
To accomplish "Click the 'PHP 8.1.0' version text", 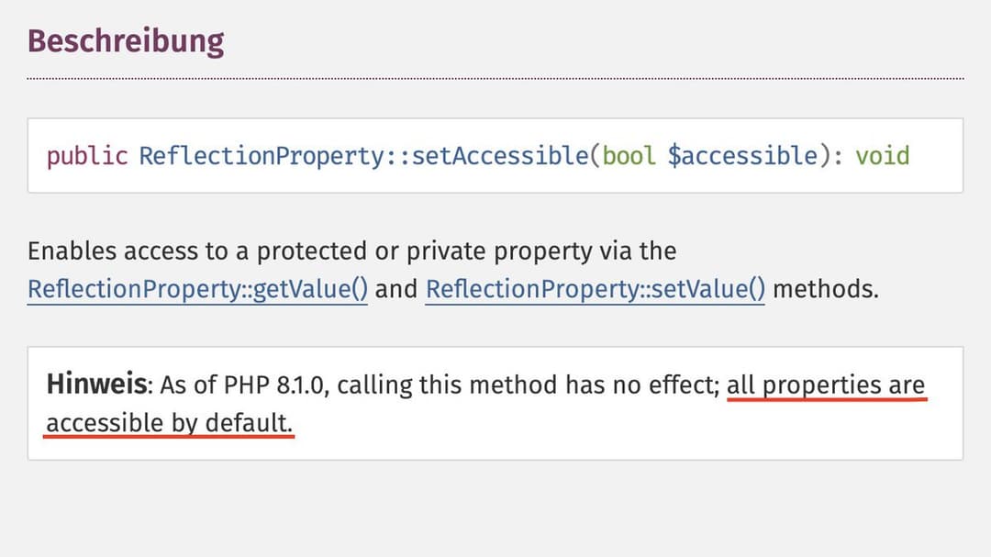I will [x=273, y=385].
